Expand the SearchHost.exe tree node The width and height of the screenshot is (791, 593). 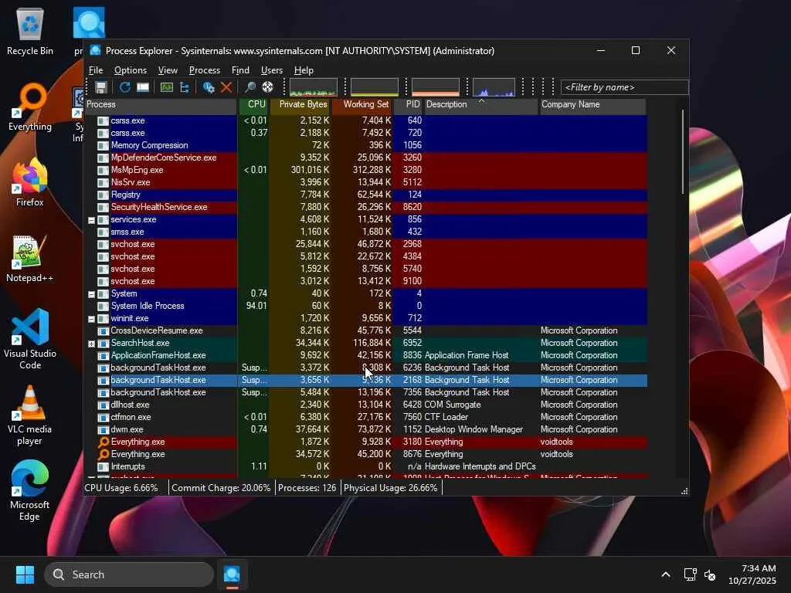[91, 344]
